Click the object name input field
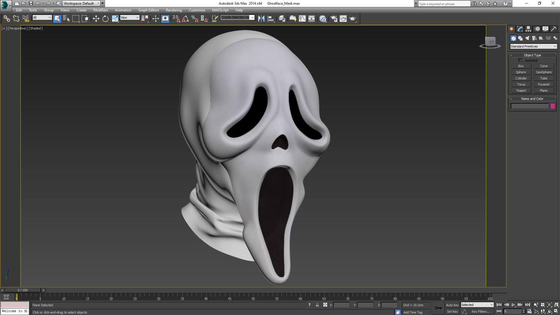 [530, 106]
